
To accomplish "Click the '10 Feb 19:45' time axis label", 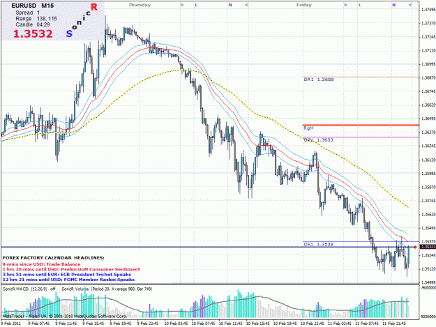I will [x=285, y=324].
